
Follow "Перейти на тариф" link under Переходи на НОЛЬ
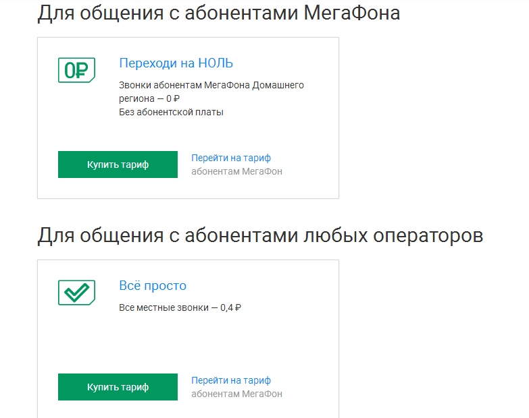pos(231,158)
